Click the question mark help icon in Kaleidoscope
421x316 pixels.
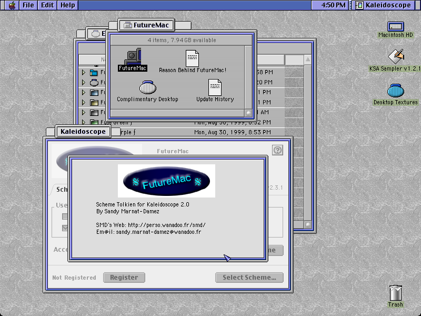(x=277, y=150)
